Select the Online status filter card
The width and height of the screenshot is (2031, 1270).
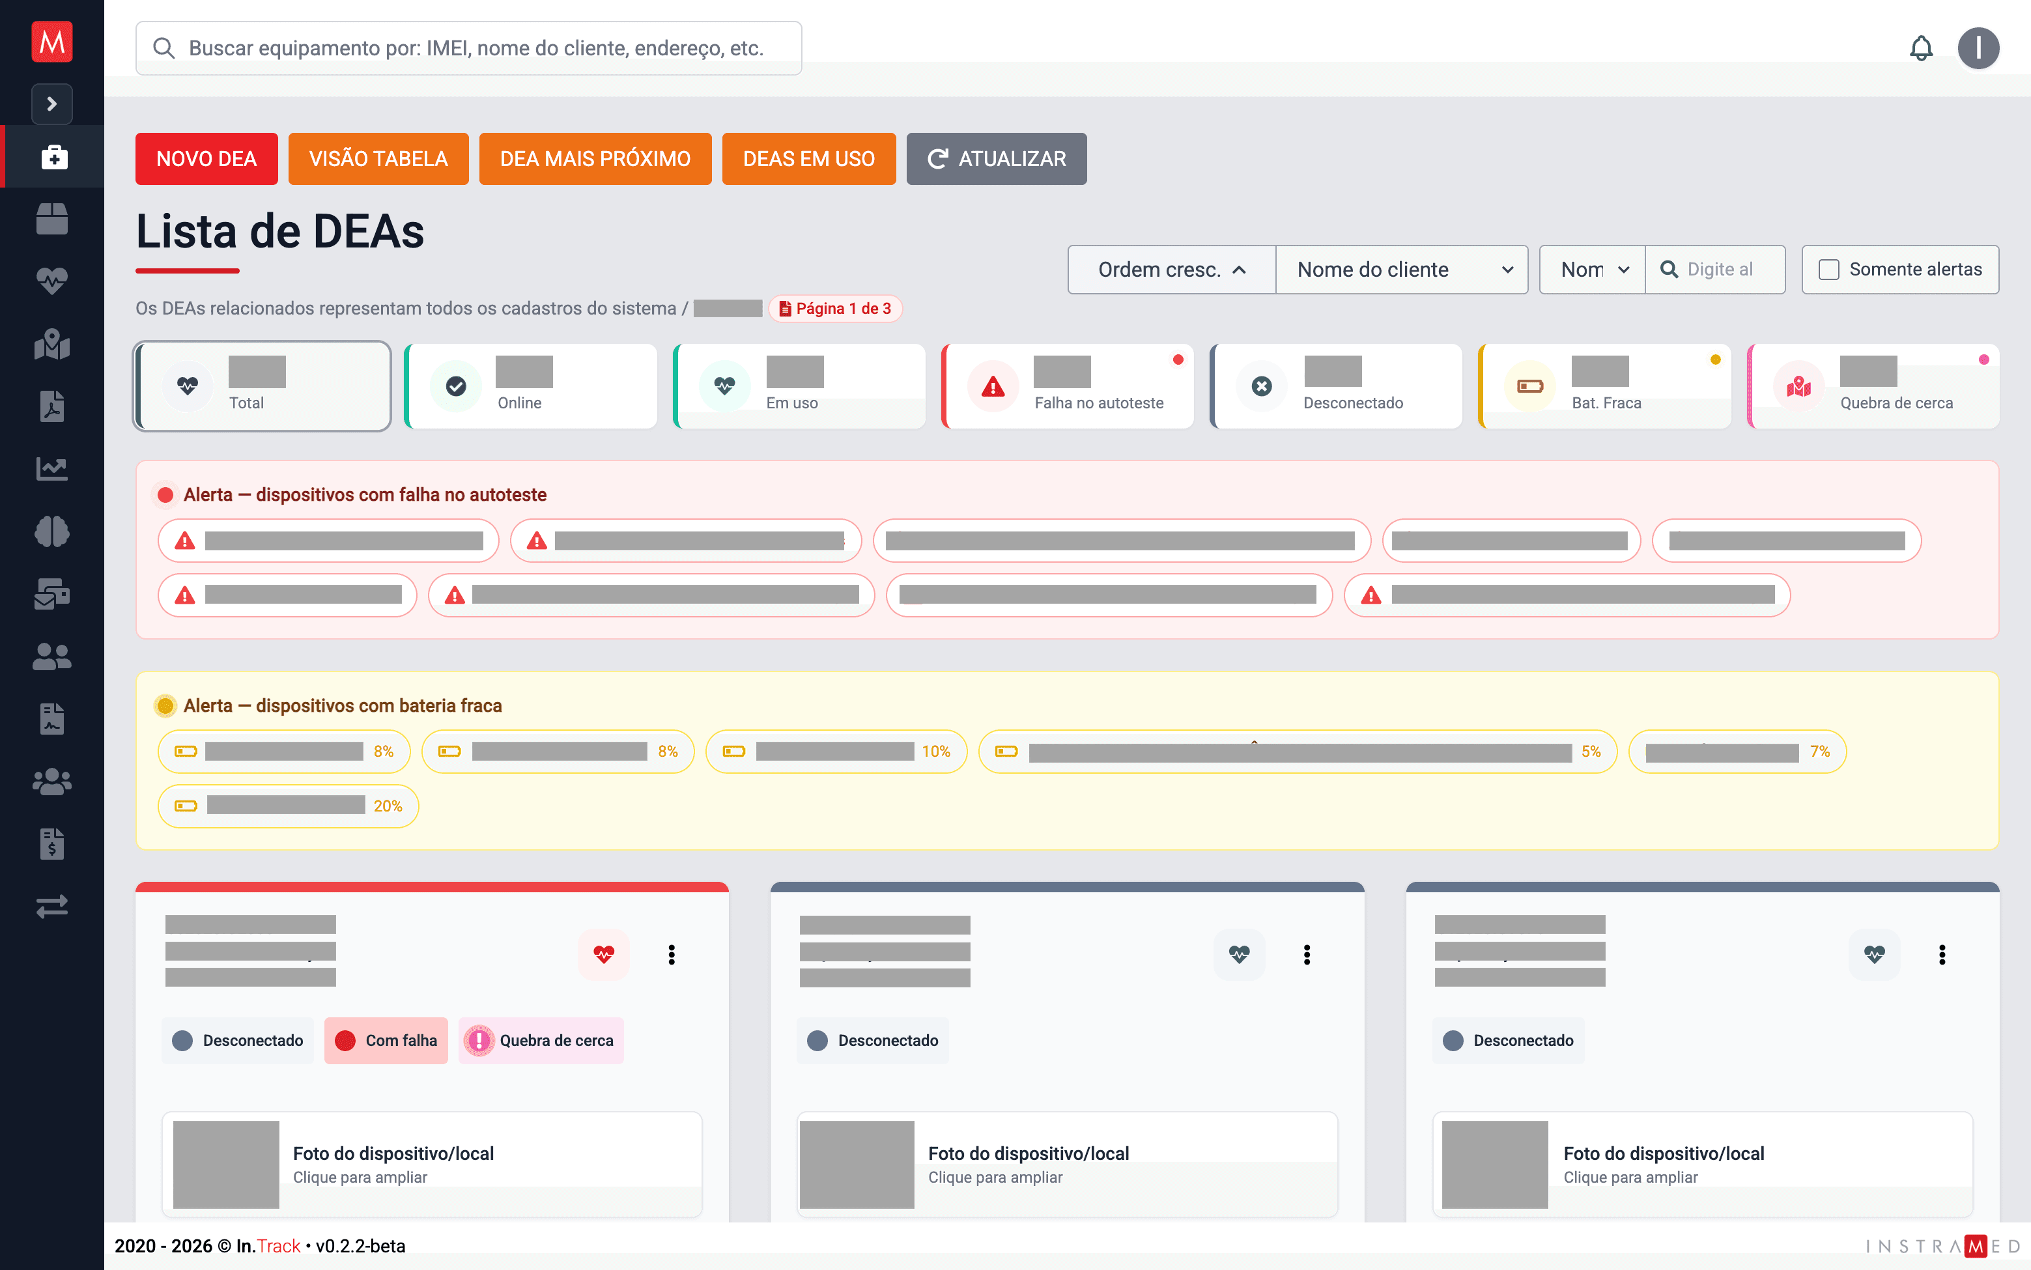(531, 386)
